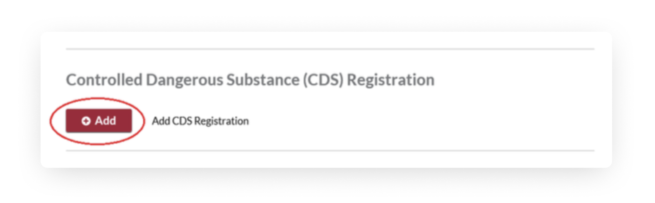The width and height of the screenshot is (655, 203).
Task: Click the horizontal divider below Add button
Action: click(330, 151)
